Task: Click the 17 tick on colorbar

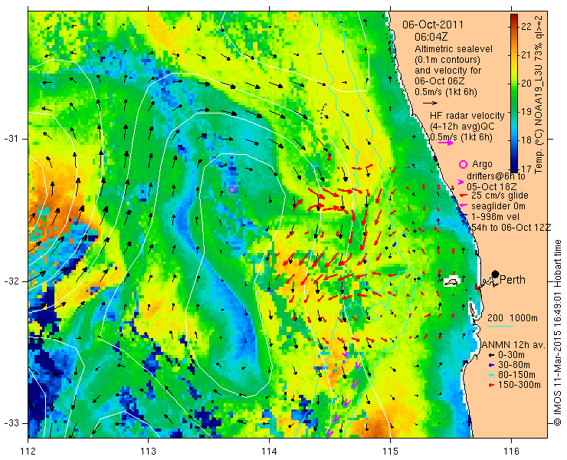Action: coord(526,169)
